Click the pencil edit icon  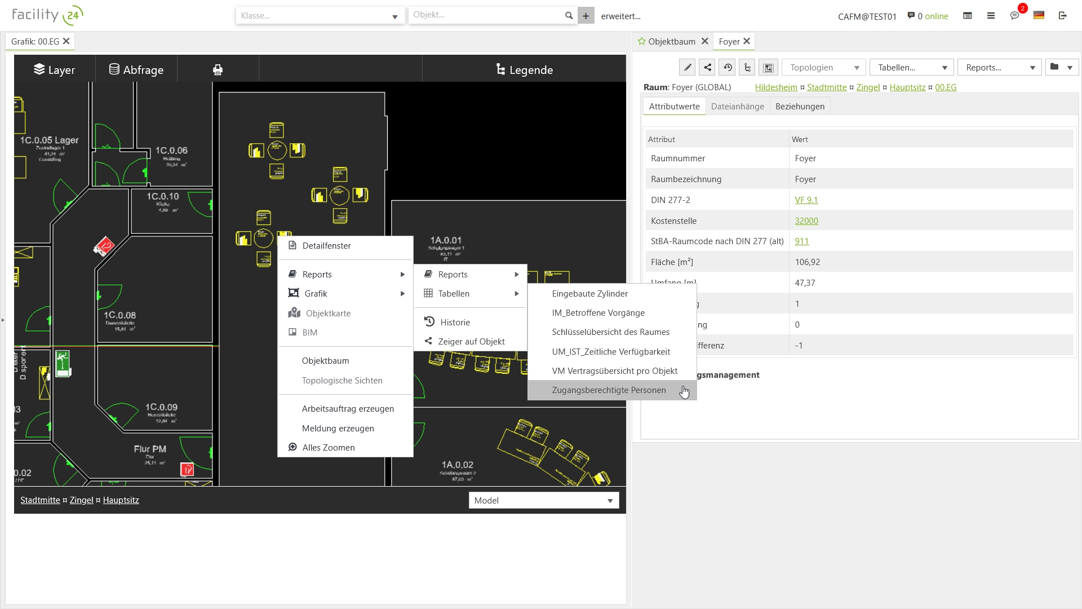pos(687,68)
